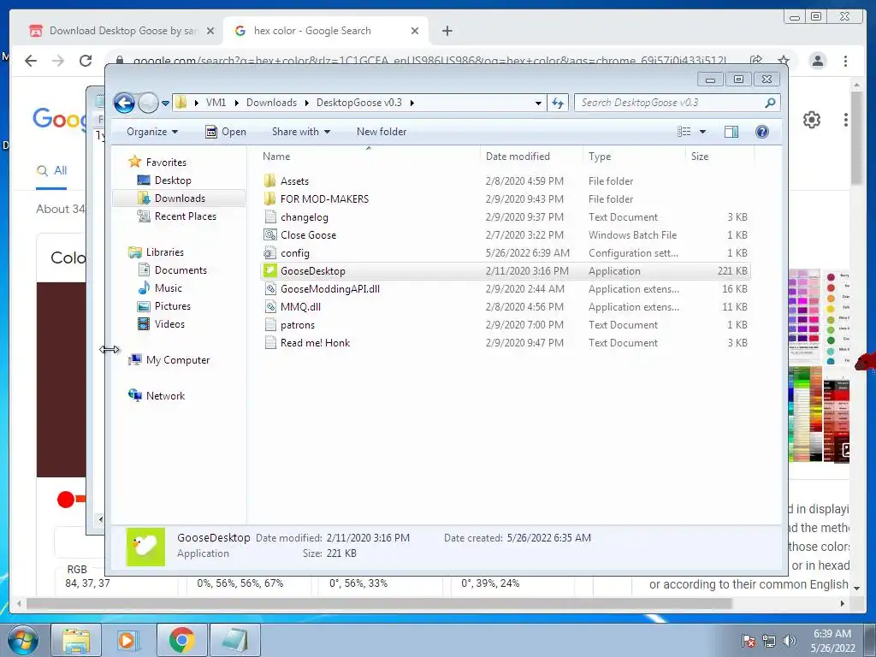The width and height of the screenshot is (876, 657).
Task: Click the Action Center flag tray icon
Action: pyautogui.click(x=748, y=641)
